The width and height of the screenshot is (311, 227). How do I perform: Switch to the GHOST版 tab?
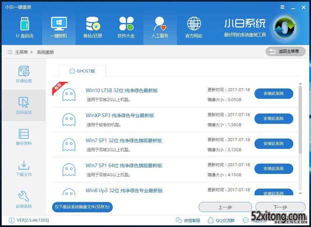(82, 71)
